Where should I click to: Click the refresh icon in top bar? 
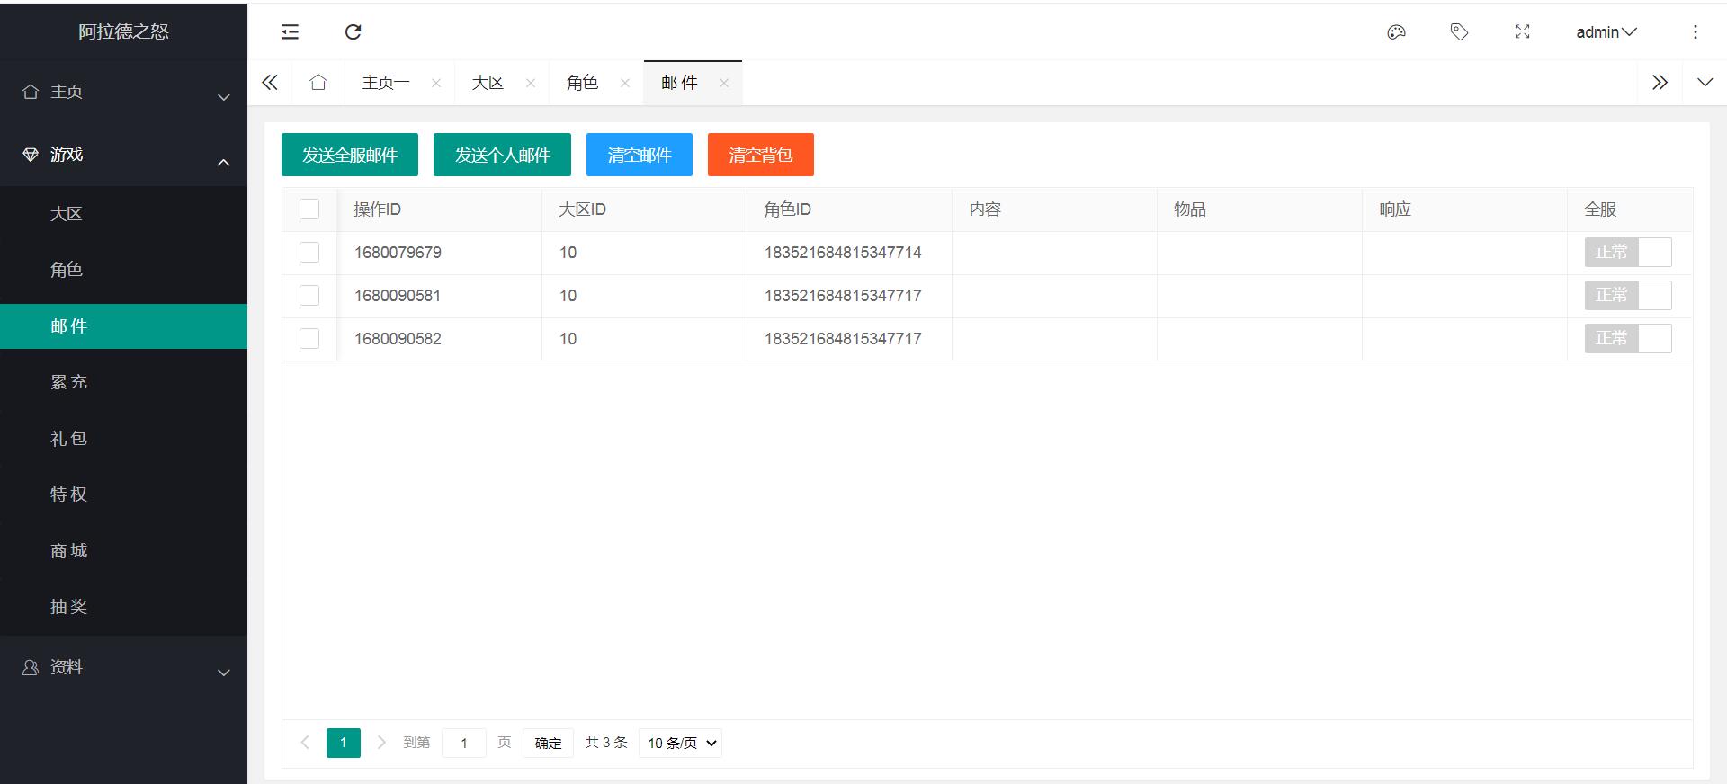click(353, 32)
